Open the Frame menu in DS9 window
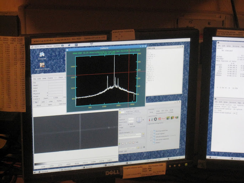Viewport: 244px width, 183px height. (50, 78)
